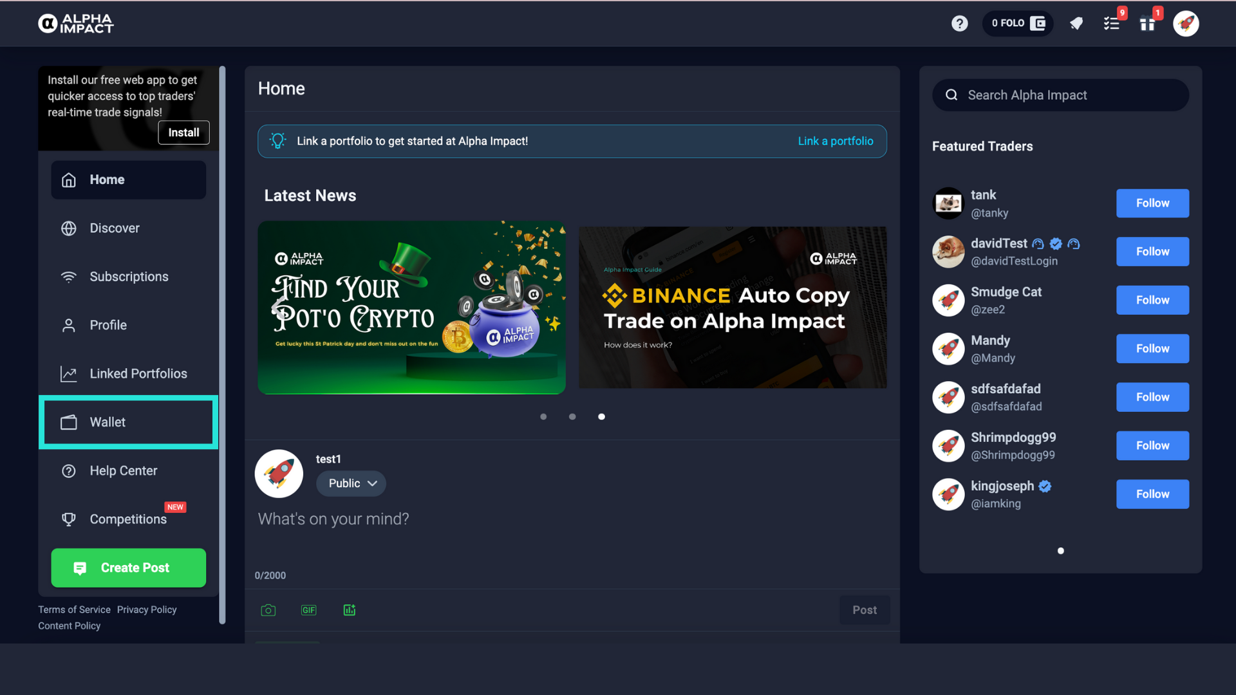This screenshot has width=1236, height=695.
Task: Click the rocket boost icon in header
Action: point(1076,24)
